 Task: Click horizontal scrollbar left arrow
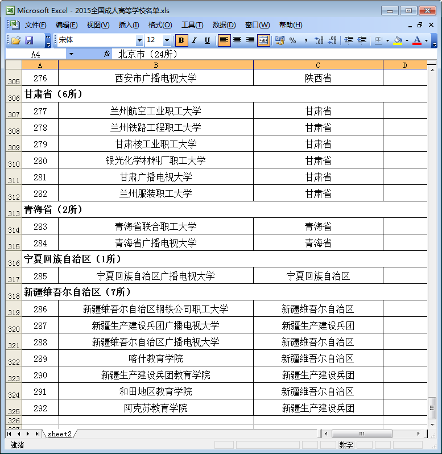click(x=326, y=434)
